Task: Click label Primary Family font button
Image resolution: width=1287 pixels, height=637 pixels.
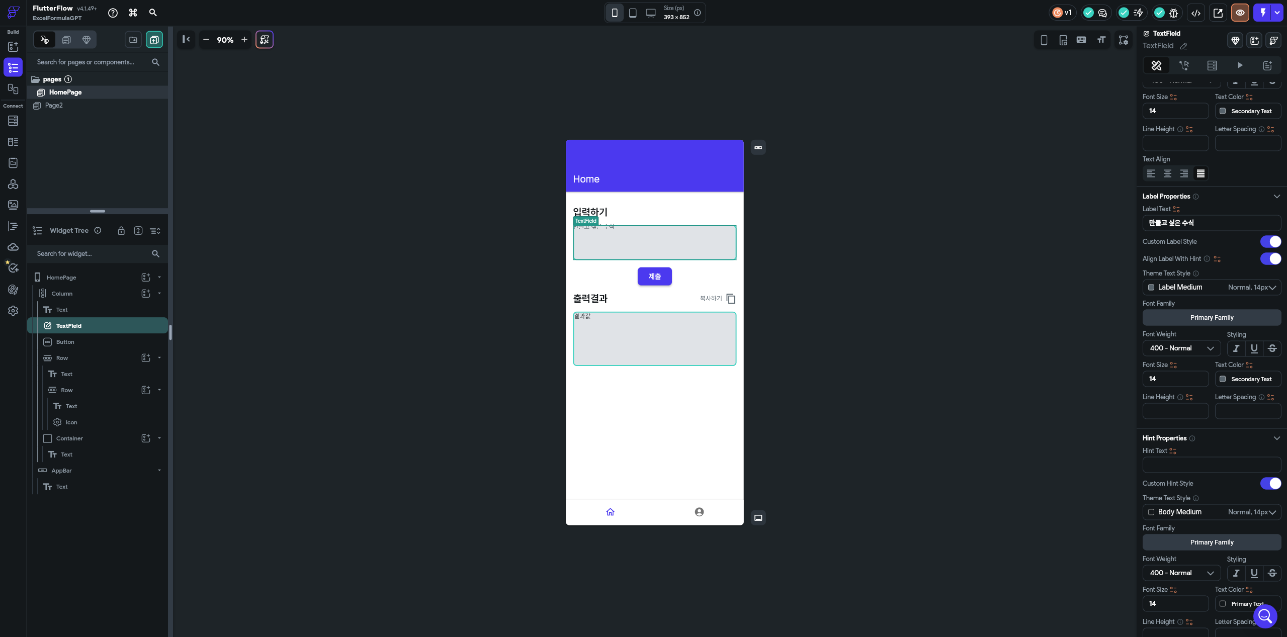Action: click(1212, 318)
